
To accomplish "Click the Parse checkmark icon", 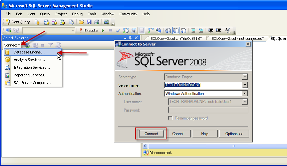I will tap(118, 31).
